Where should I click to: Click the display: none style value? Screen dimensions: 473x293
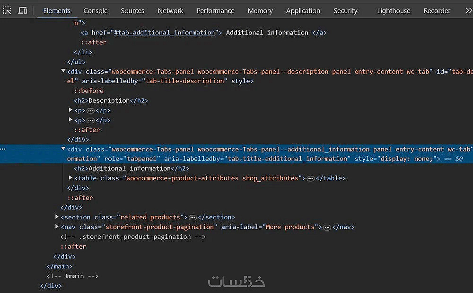point(407,159)
